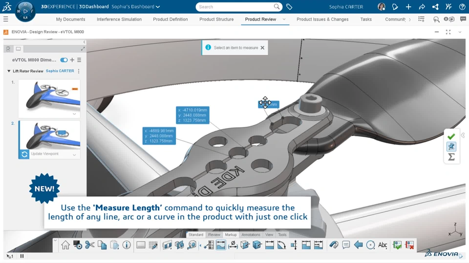This screenshot has height=263, width=469.
Task: Click the blue left arrow tool
Action: pos(358,245)
